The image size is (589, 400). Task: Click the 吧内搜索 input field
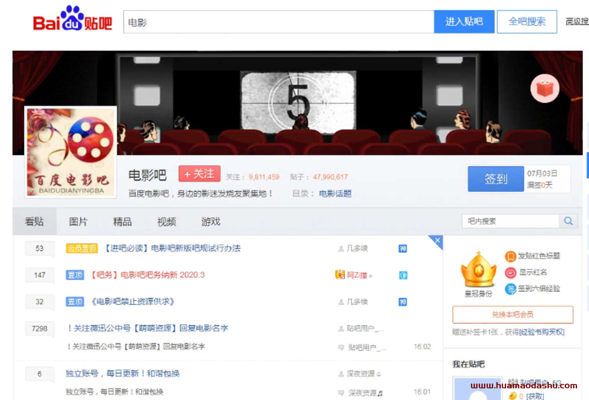511,221
